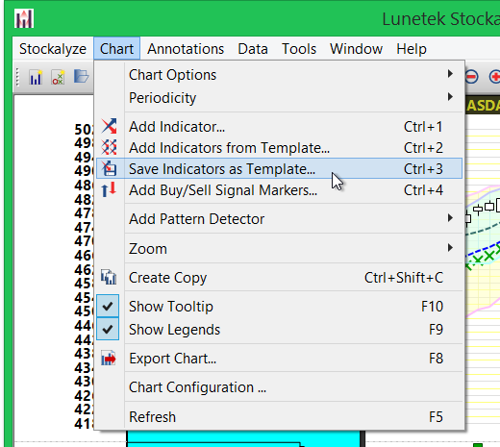Expand the Chart Options submenu

[279, 75]
